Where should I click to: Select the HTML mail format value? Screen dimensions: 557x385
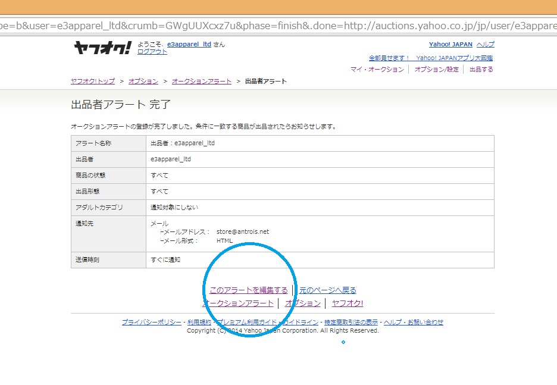pyautogui.click(x=224, y=241)
